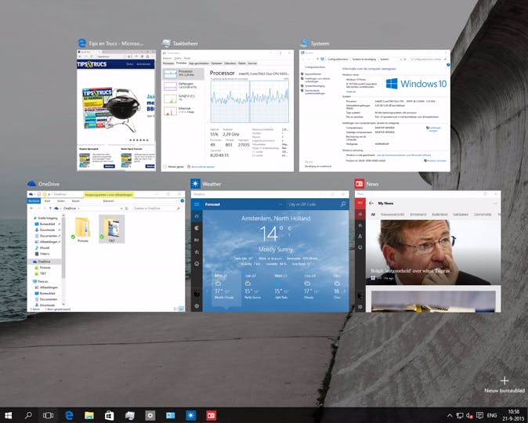The height and width of the screenshot is (423, 528).
Task: Select the Processor graph item in Taakbeheer sidebar
Action: [x=183, y=74]
